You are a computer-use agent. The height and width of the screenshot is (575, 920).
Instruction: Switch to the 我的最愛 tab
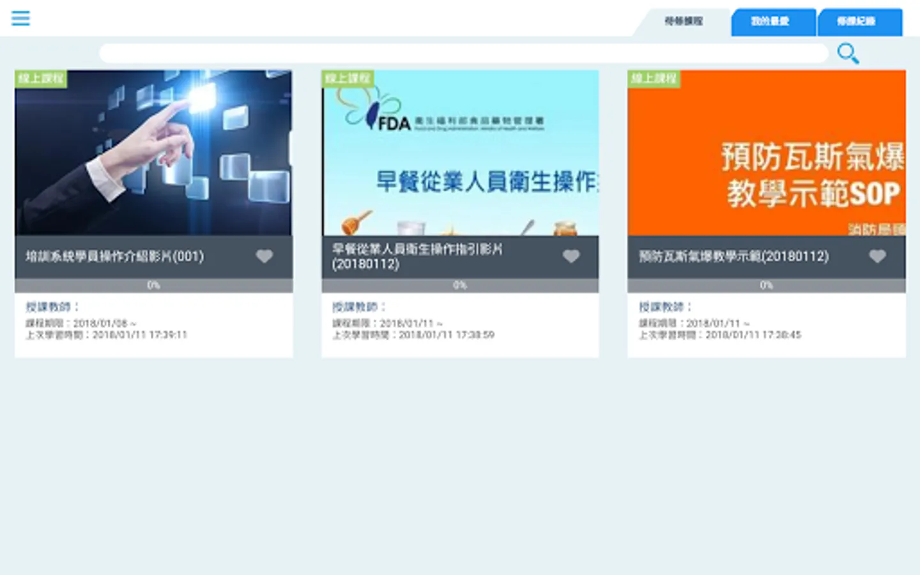point(773,22)
